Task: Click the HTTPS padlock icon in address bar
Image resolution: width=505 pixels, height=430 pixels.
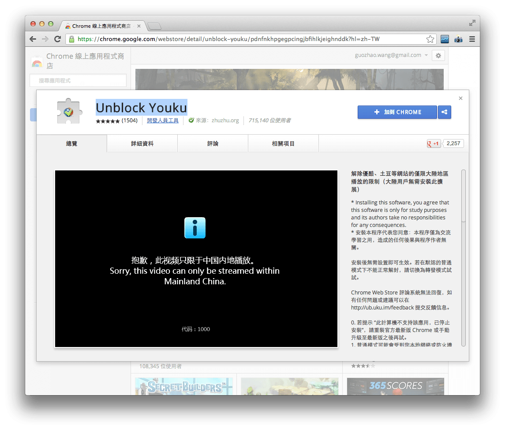Action: (71, 39)
